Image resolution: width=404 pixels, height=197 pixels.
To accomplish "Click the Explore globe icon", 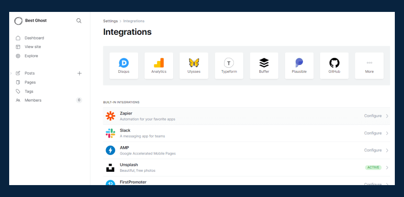I will point(18,56).
